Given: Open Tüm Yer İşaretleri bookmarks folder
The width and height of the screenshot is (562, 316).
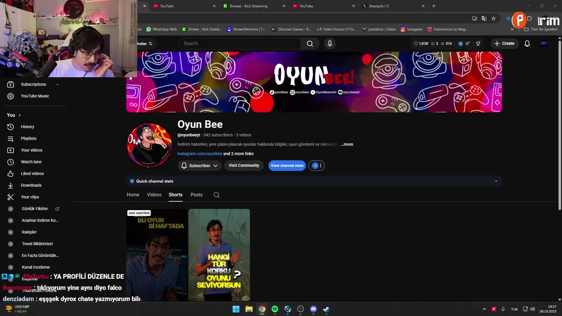Looking at the screenshot, I should point(540,29).
